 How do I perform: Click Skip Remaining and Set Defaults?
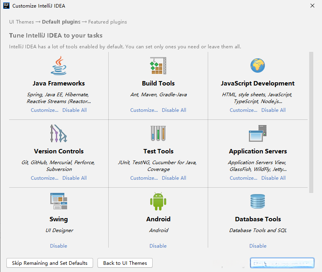pyautogui.click(x=50, y=263)
